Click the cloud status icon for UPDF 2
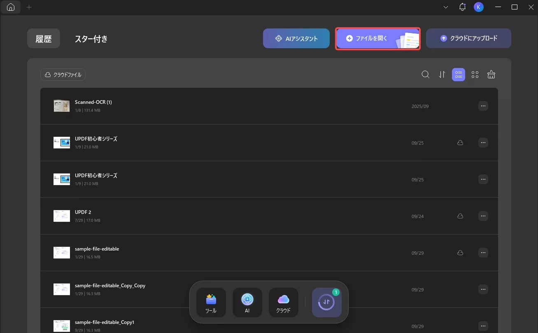Image resolution: width=538 pixels, height=333 pixels. click(x=460, y=216)
